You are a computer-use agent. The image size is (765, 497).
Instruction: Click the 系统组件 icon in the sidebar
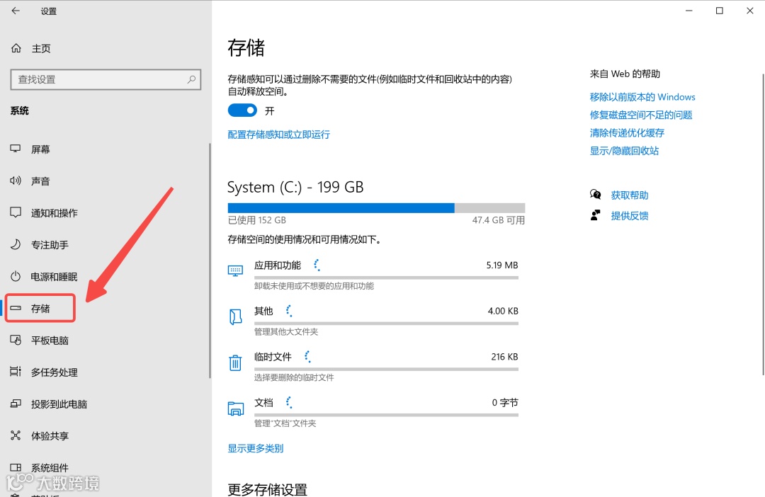tap(16, 467)
